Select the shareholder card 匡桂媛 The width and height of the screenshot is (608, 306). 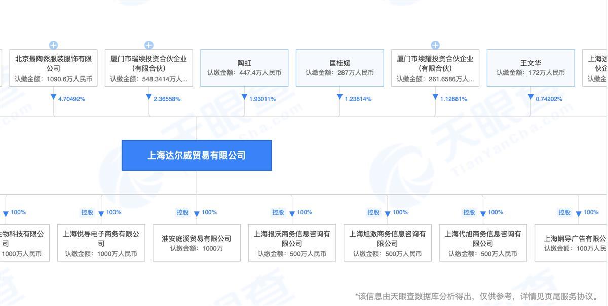point(340,68)
